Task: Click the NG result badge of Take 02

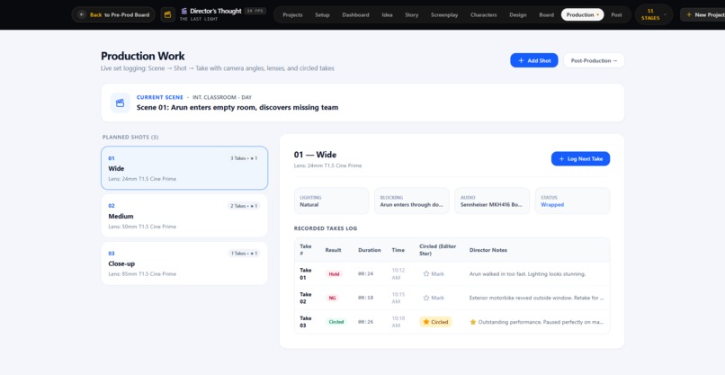Action: click(x=332, y=298)
